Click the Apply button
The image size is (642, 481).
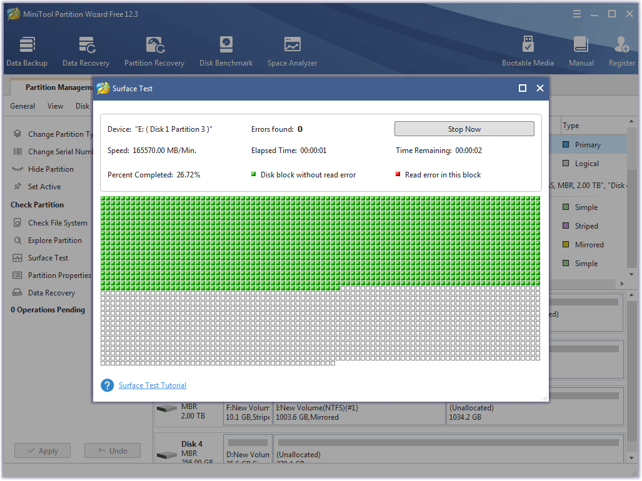(43, 451)
